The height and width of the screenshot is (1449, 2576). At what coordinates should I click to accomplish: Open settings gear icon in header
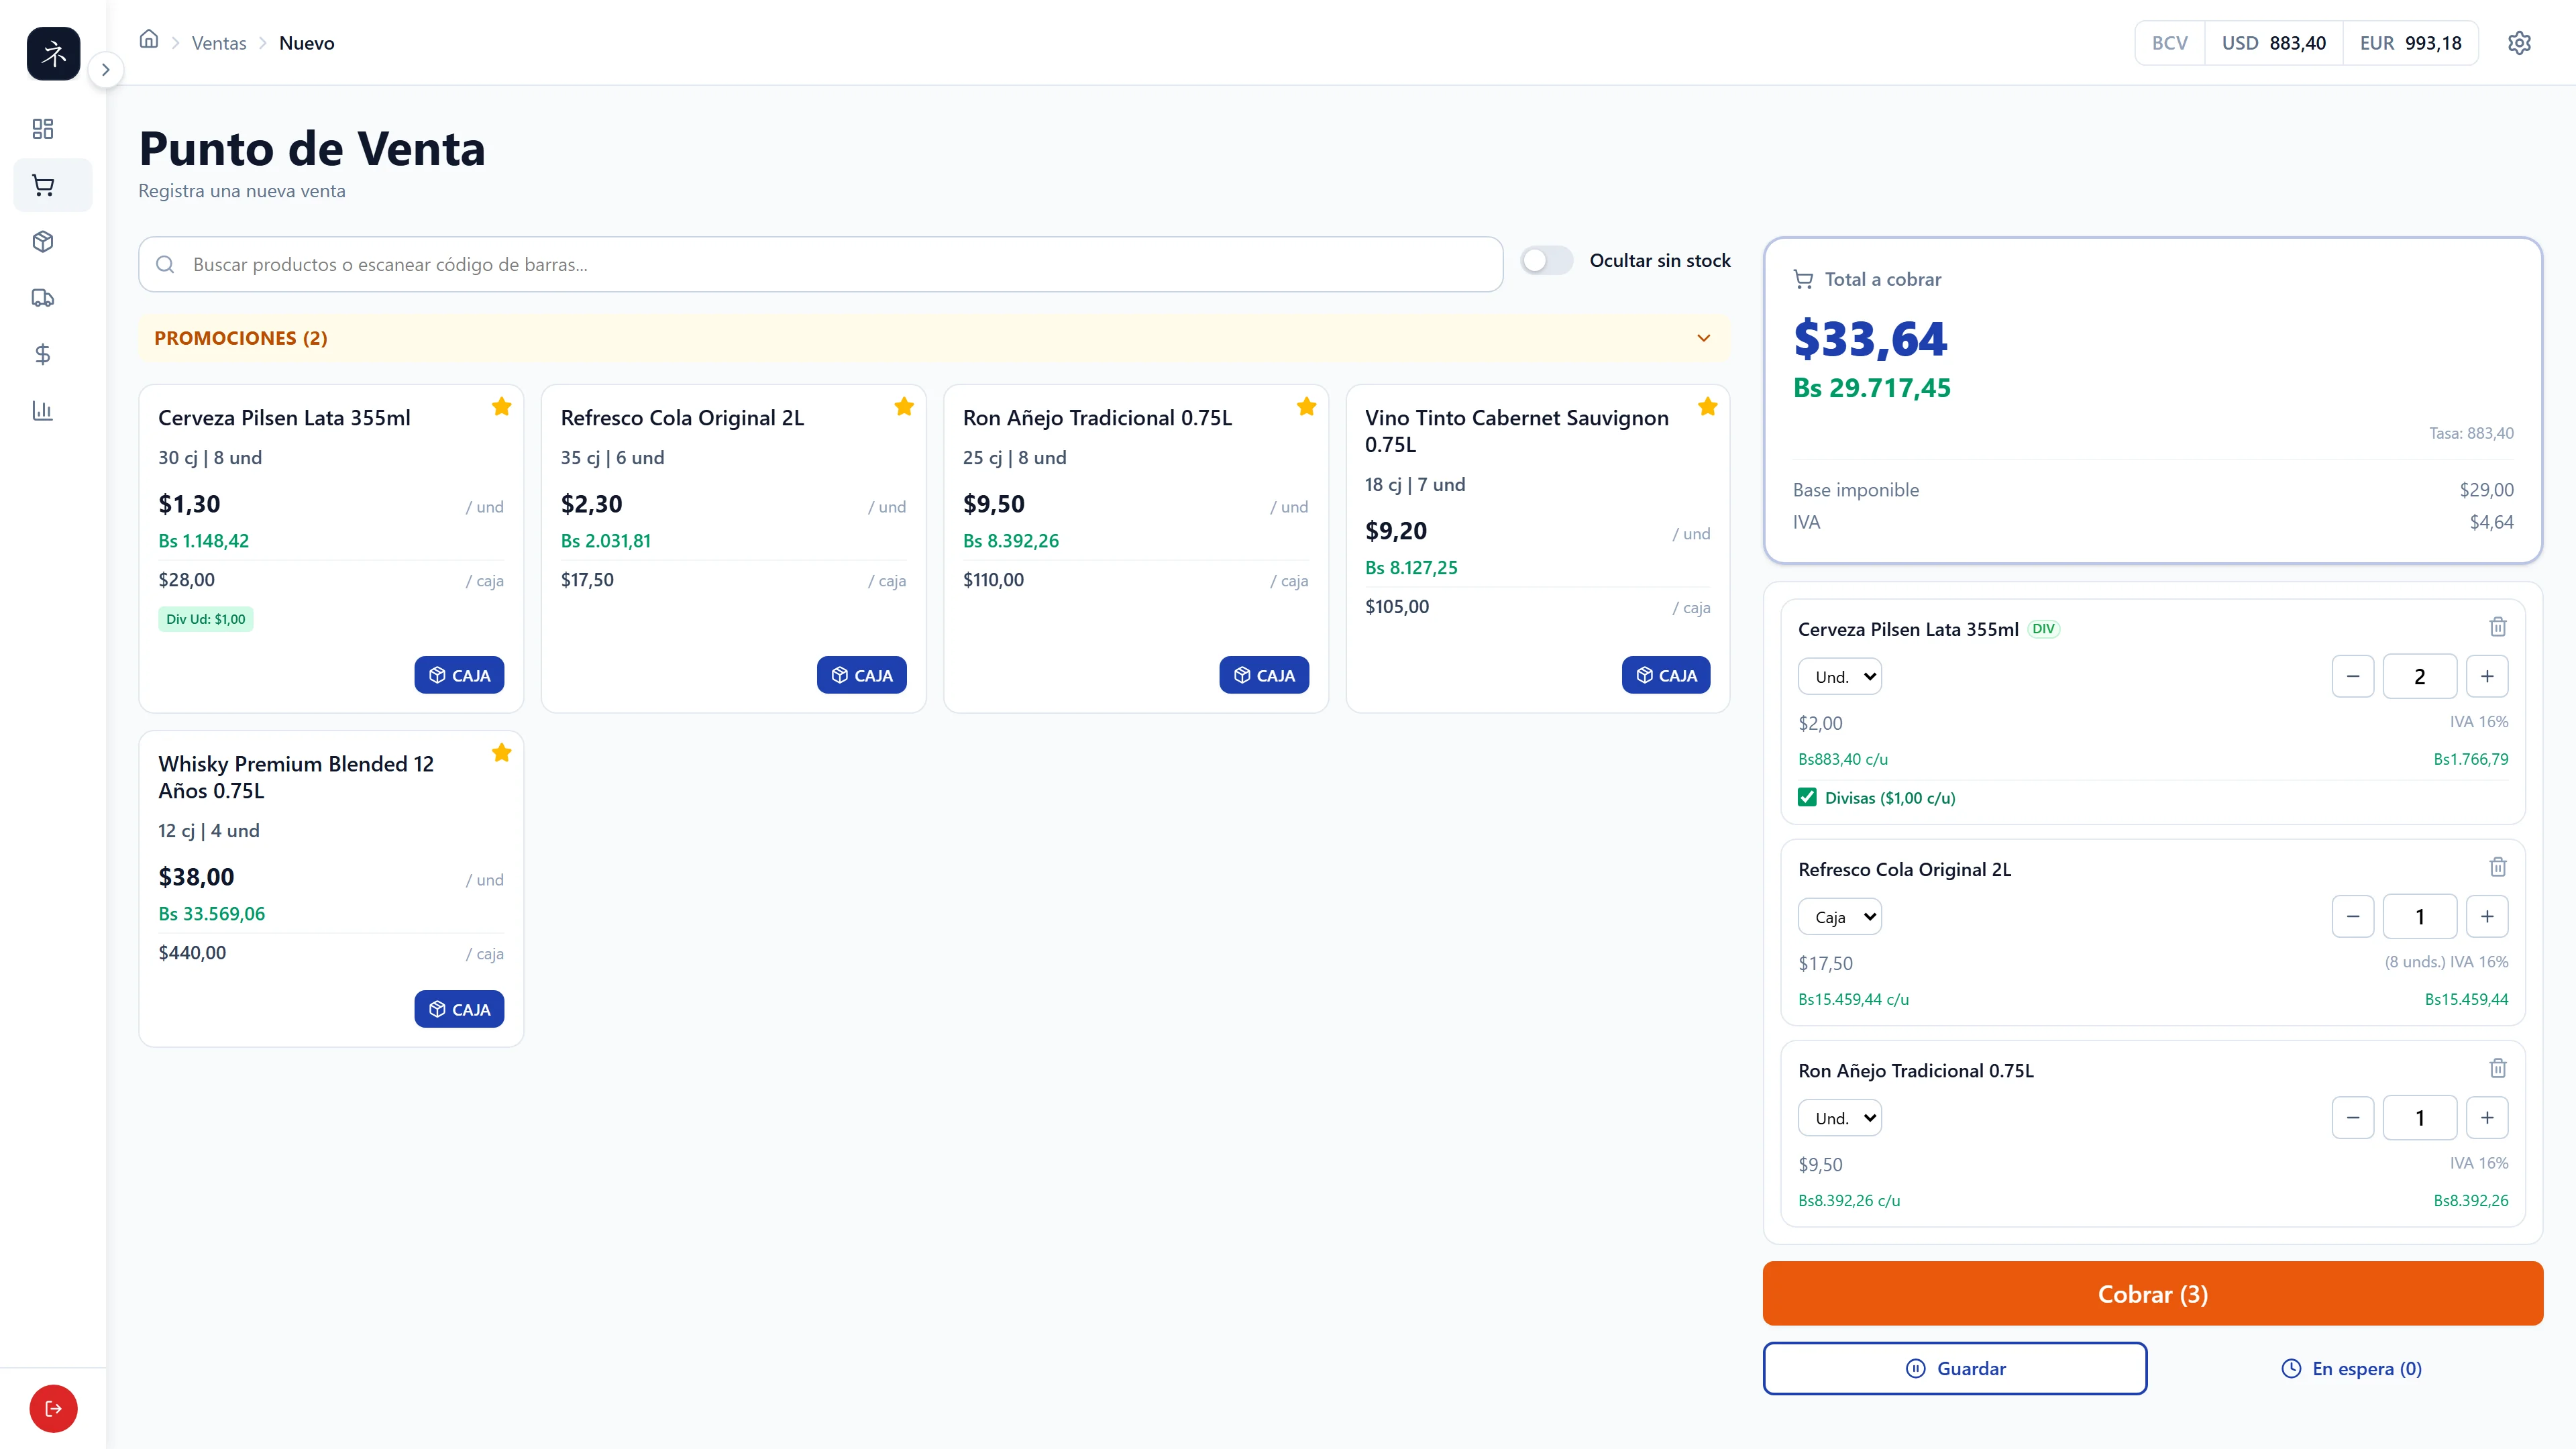(2519, 43)
